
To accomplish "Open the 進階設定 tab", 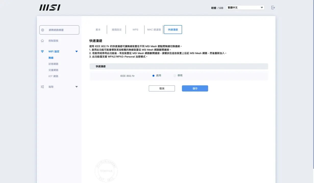I will coord(117,29).
